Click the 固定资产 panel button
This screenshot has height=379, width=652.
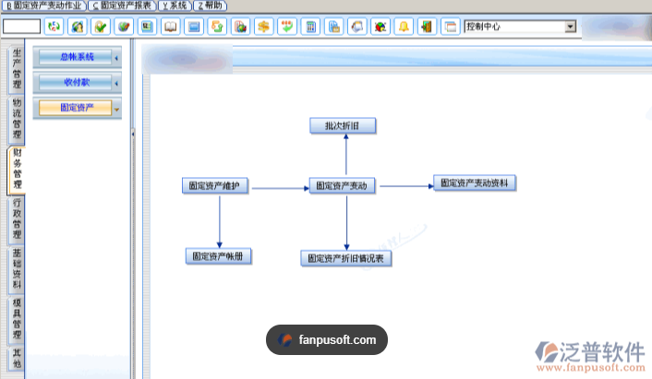75,108
